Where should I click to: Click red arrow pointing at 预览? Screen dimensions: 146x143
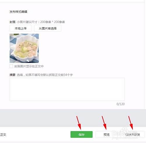pos(104,123)
